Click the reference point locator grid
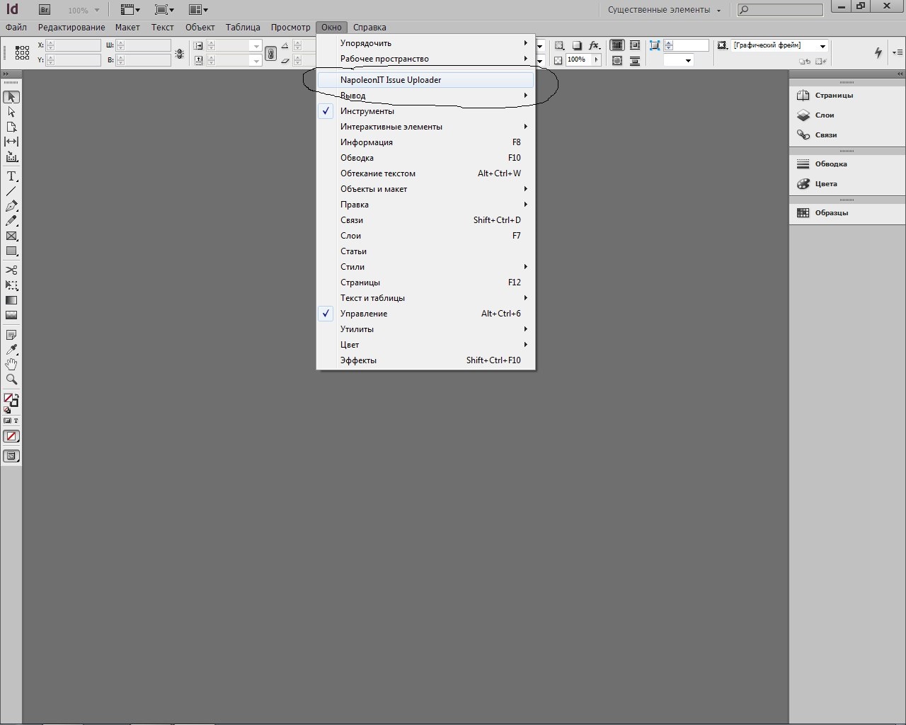Viewport: 906px width, 725px height. (x=22, y=52)
